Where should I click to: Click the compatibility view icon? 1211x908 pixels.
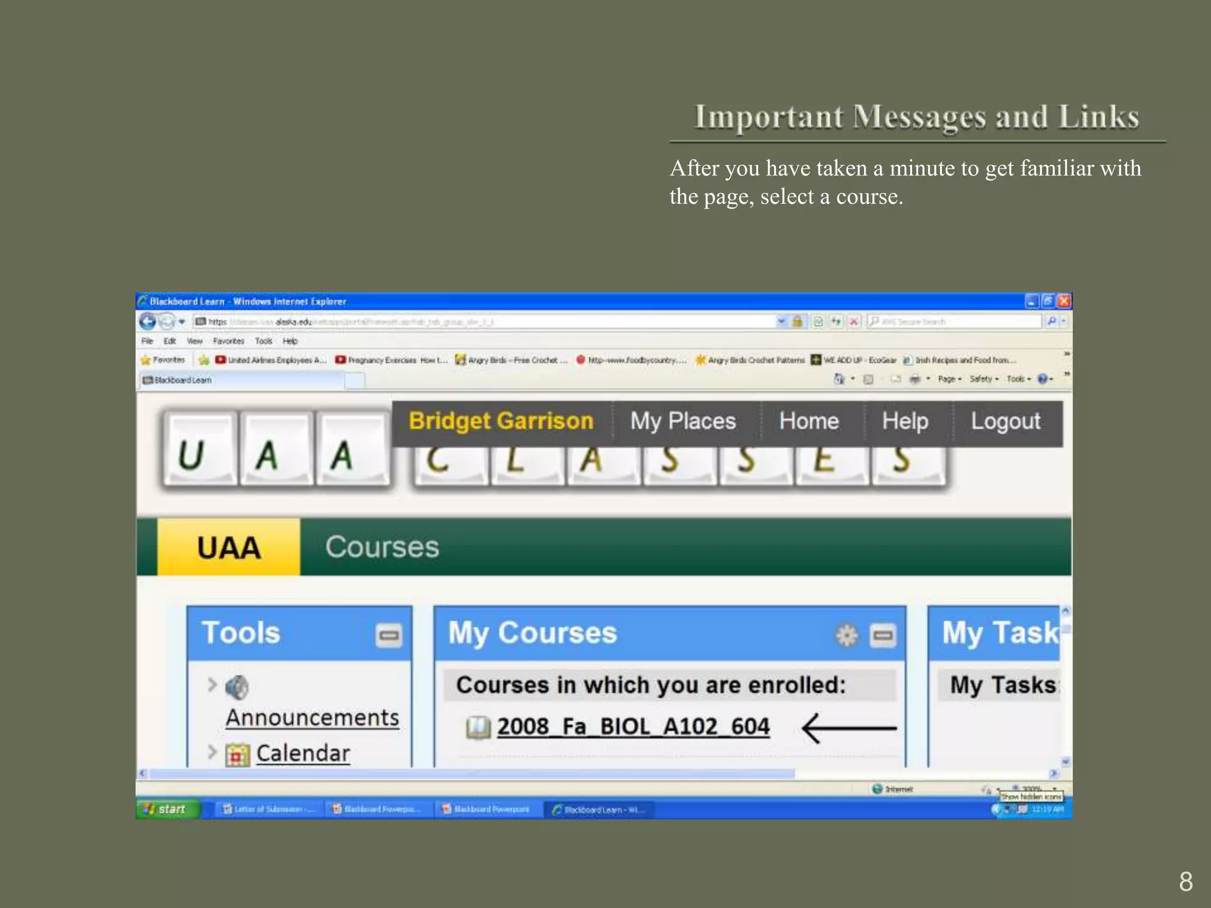click(x=818, y=322)
